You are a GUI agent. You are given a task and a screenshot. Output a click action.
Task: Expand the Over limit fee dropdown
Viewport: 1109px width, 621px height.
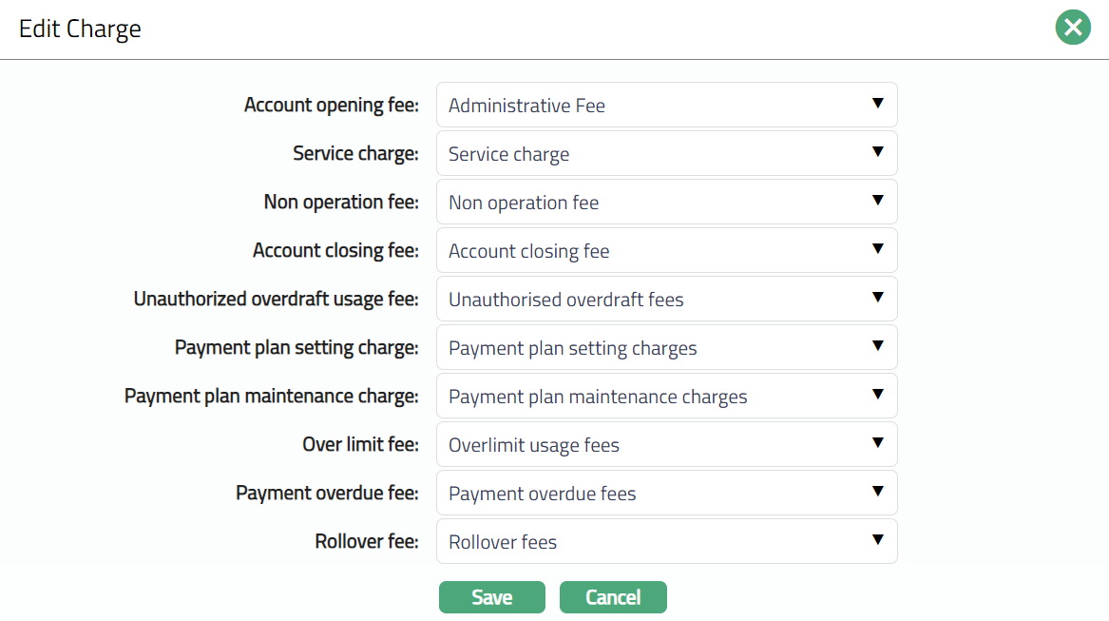pyautogui.click(x=666, y=444)
